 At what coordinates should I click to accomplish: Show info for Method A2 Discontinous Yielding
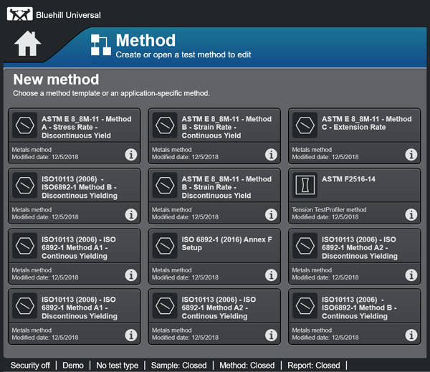(x=411, y=275)
